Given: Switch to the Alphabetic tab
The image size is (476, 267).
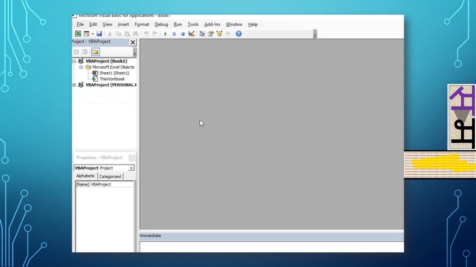Looking at the screenshot, I should (x=86, y=176).
